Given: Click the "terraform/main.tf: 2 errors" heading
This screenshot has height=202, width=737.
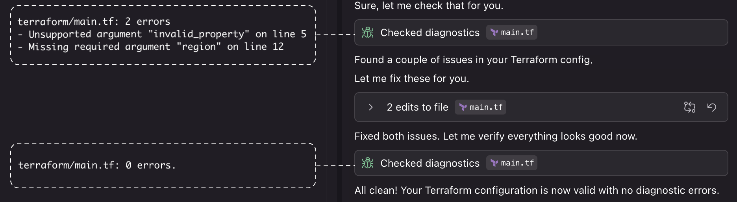Looking at the screenshot, I should (94, 22).
